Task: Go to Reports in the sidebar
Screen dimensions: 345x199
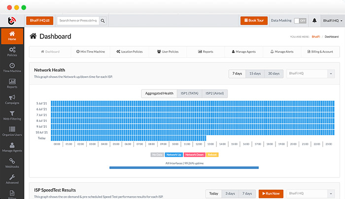Action: click(x=12, y=84)
